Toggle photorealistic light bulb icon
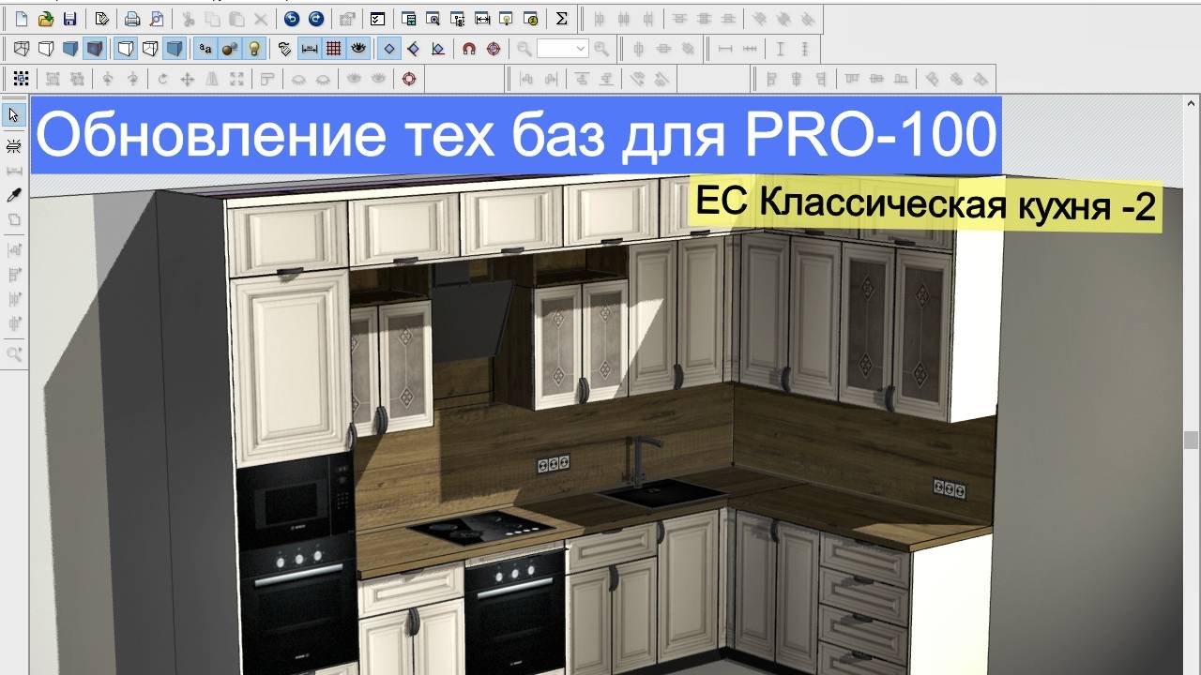This screenshot has width=1201, height=675. coord(252,49)
